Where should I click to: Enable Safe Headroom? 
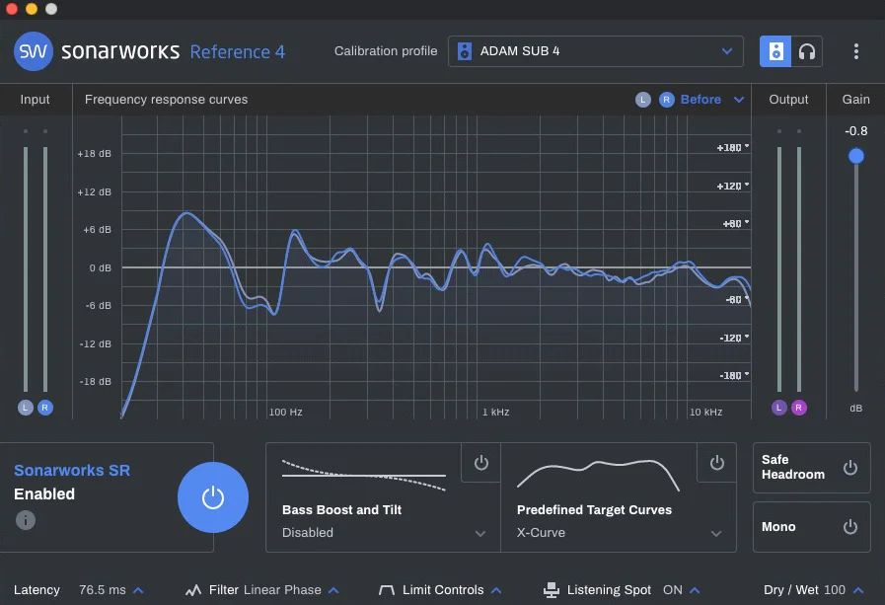point(850,468)
